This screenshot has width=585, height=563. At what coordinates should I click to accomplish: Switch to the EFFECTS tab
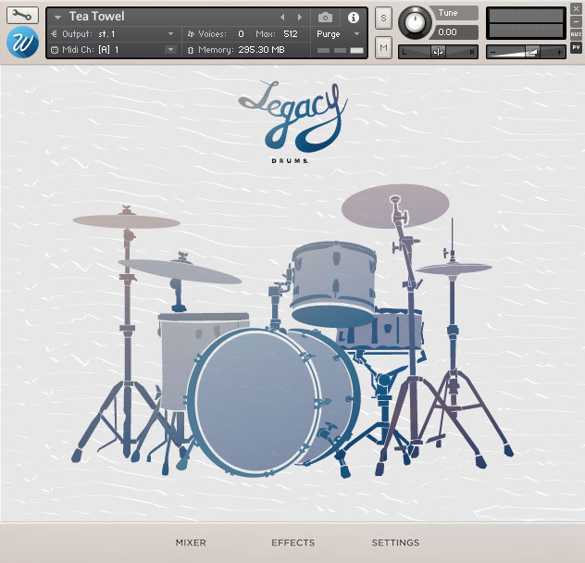[x=292, y=543]
